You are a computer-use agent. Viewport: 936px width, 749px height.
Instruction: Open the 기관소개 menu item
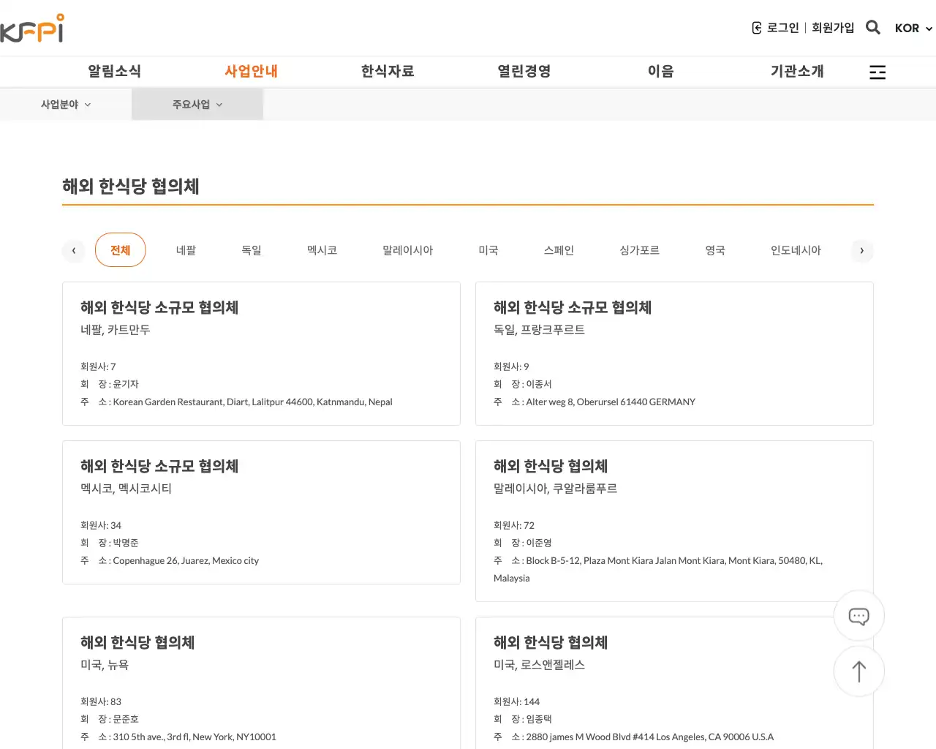[x=797, y=71]
